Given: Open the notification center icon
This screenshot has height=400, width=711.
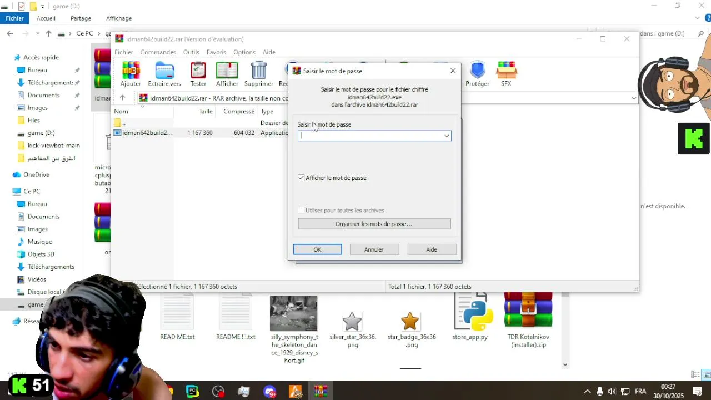Looking at the screenshot, I should pyautogui.click(x=698, y=392).
